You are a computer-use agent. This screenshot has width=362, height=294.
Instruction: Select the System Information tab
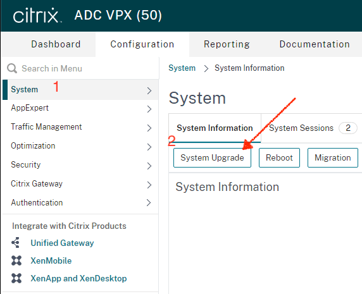click(x=215, y=128)
